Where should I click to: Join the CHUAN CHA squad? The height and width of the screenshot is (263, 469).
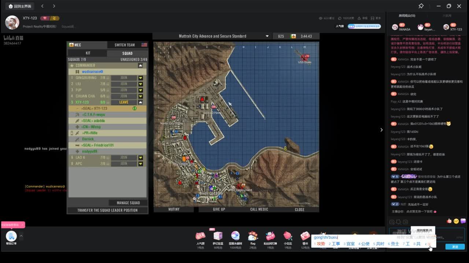pyautogui.click(x=124, y=96)
